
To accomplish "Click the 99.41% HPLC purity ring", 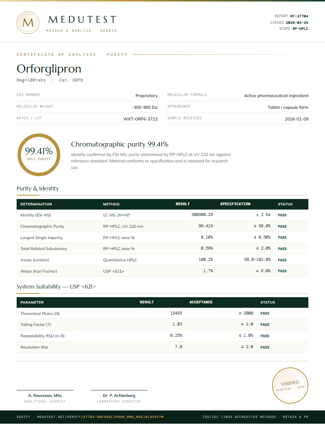I will (x=39, y=155).
